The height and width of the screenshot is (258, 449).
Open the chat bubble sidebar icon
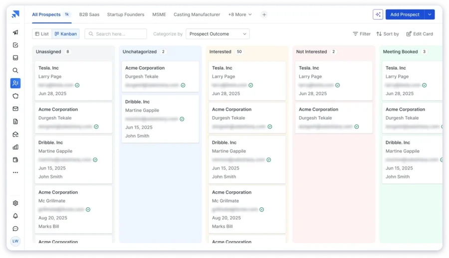[15, 229]
